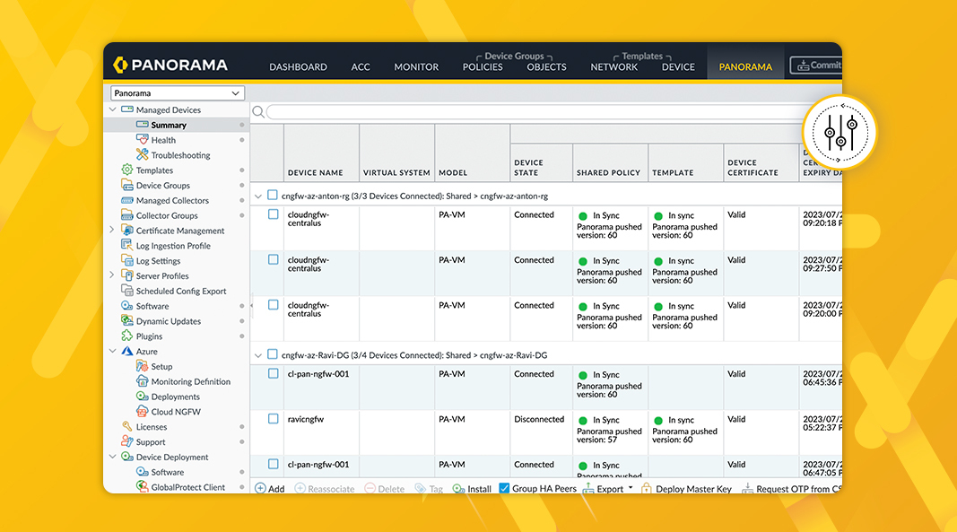This screenshot has width=957, height=532.
Task: Collapse the cngfw-az-Ravi-DG device group
Action: (x=259, y=355)
